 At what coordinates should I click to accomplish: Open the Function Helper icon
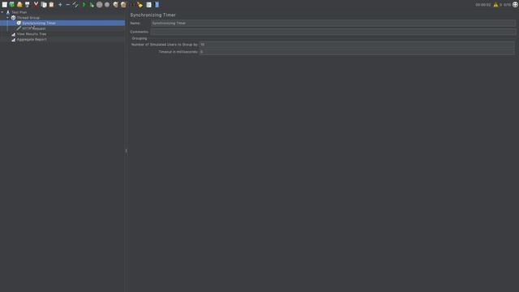pyautogui.click(x=149, y=5)
